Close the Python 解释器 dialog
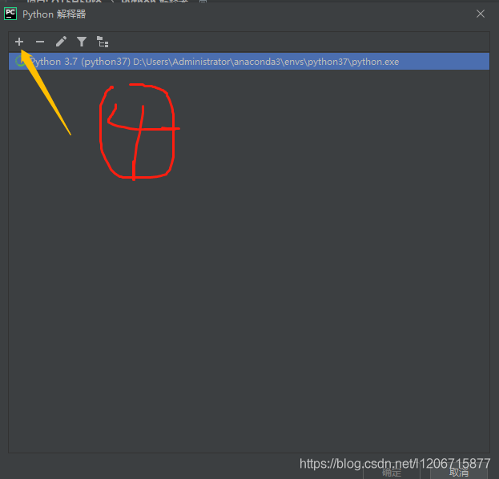 point(481,14)
